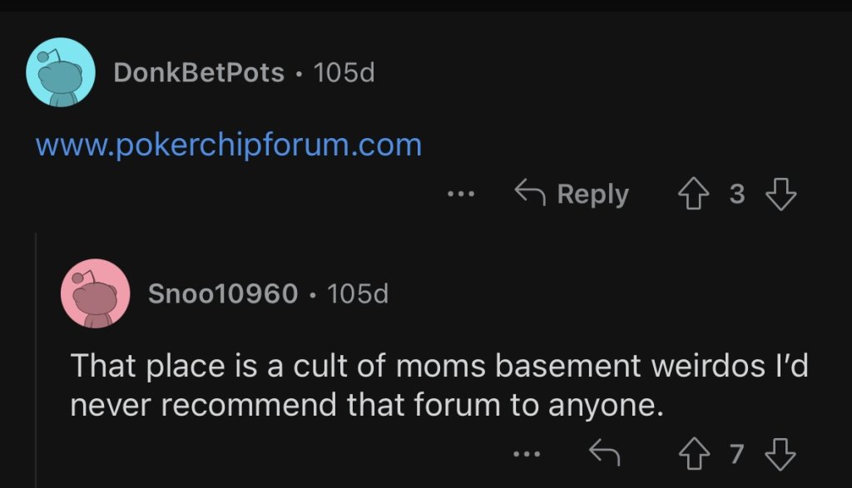Click the vote count 3

point(737,195)
